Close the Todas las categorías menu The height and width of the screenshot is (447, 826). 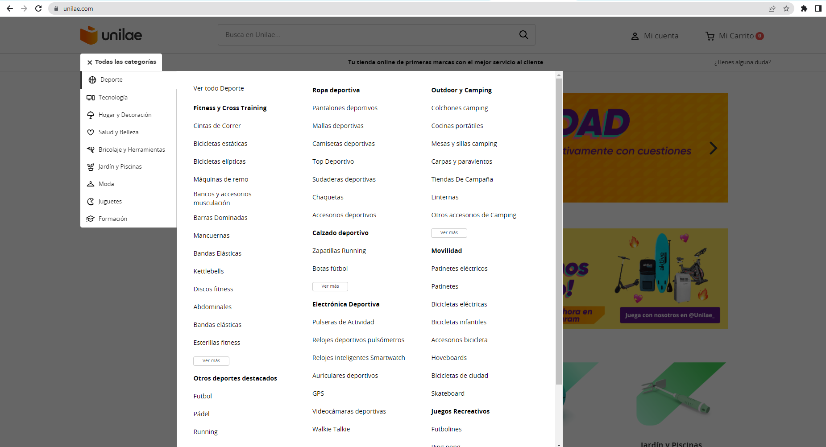click(90, 62)
